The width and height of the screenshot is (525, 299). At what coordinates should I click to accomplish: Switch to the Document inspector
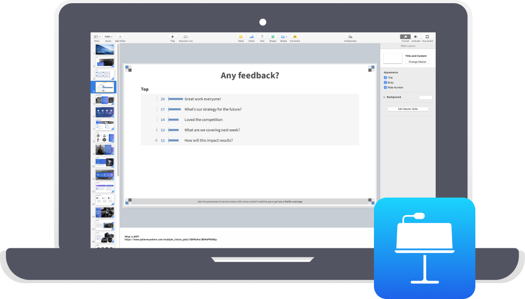[x=427, y=37]
